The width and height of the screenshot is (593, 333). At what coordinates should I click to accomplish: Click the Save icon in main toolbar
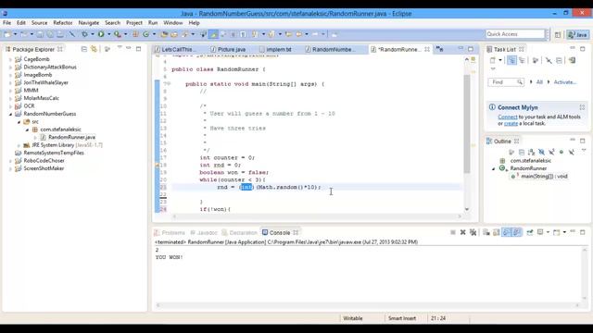[40, 34]
